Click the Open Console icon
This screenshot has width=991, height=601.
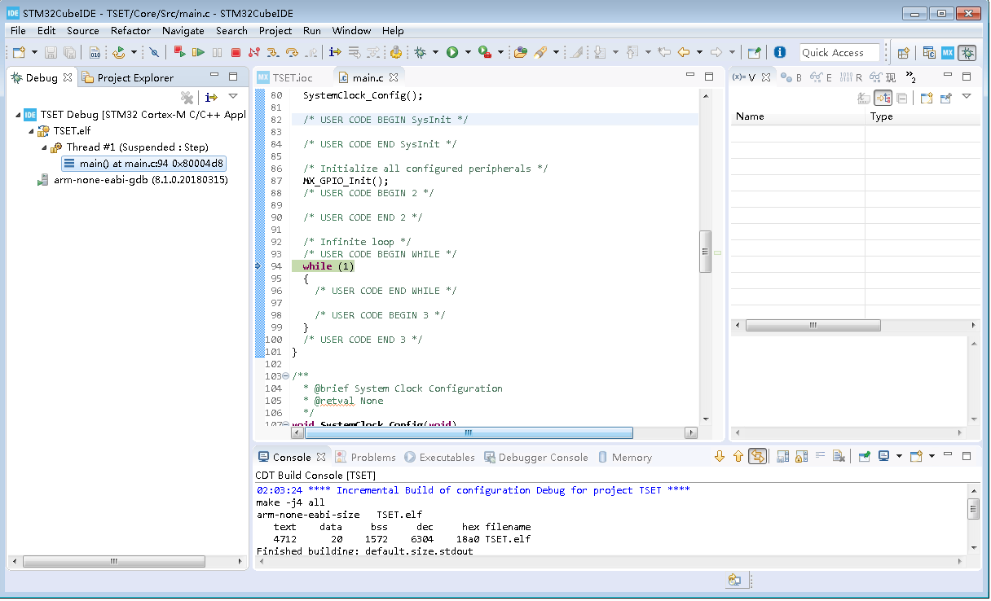click(x=915, y=456)
